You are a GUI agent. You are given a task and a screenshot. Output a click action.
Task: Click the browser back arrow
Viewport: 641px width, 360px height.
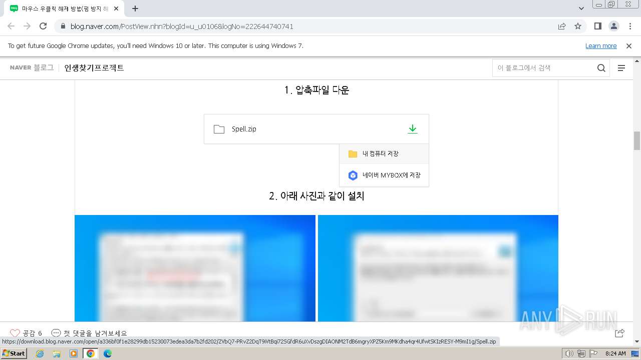point(11,26)
